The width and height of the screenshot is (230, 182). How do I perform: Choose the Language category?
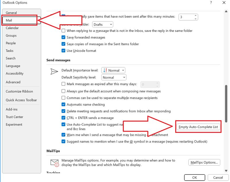tap(13, 66)
